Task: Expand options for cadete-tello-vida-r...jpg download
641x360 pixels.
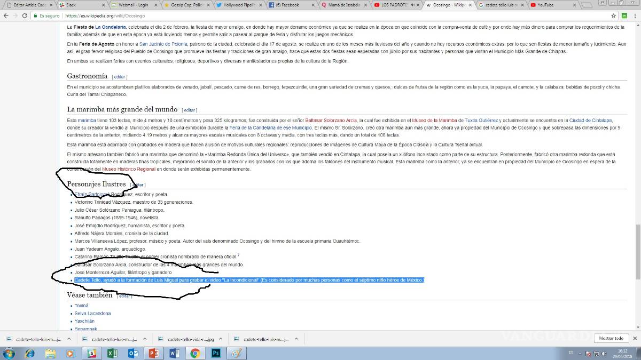Action: [x=220, y=339]
